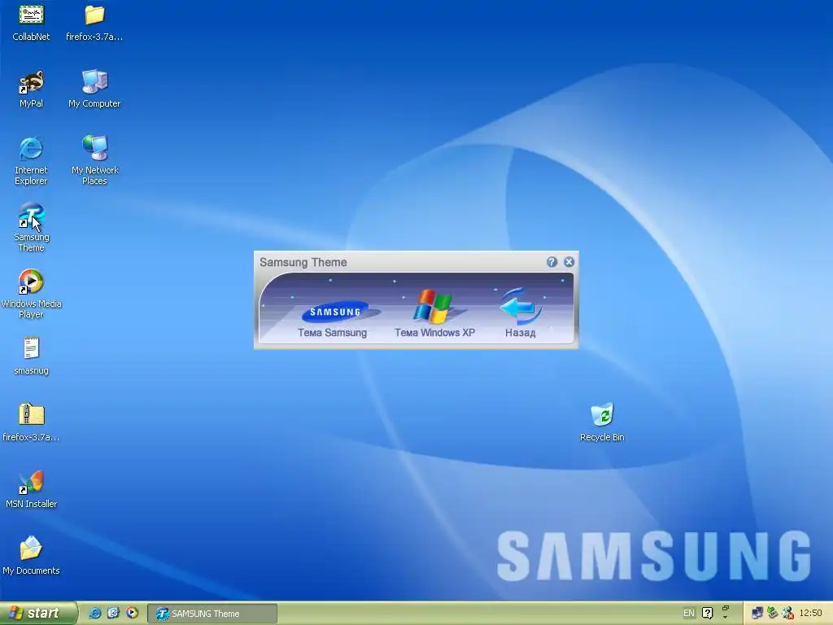Launch Windows Media Player from Quick Launch
Viewport: 833px width, 625px height.
click(x=132, y=614)
